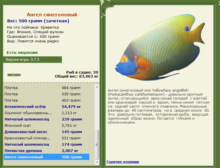
Task: Select Нитчатый шлемоносец 239 грамм row
Action: 47,119
